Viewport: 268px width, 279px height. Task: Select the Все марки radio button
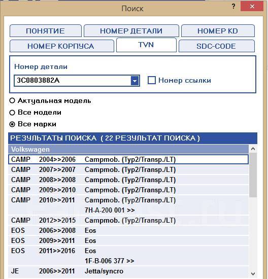coord(12,124)
